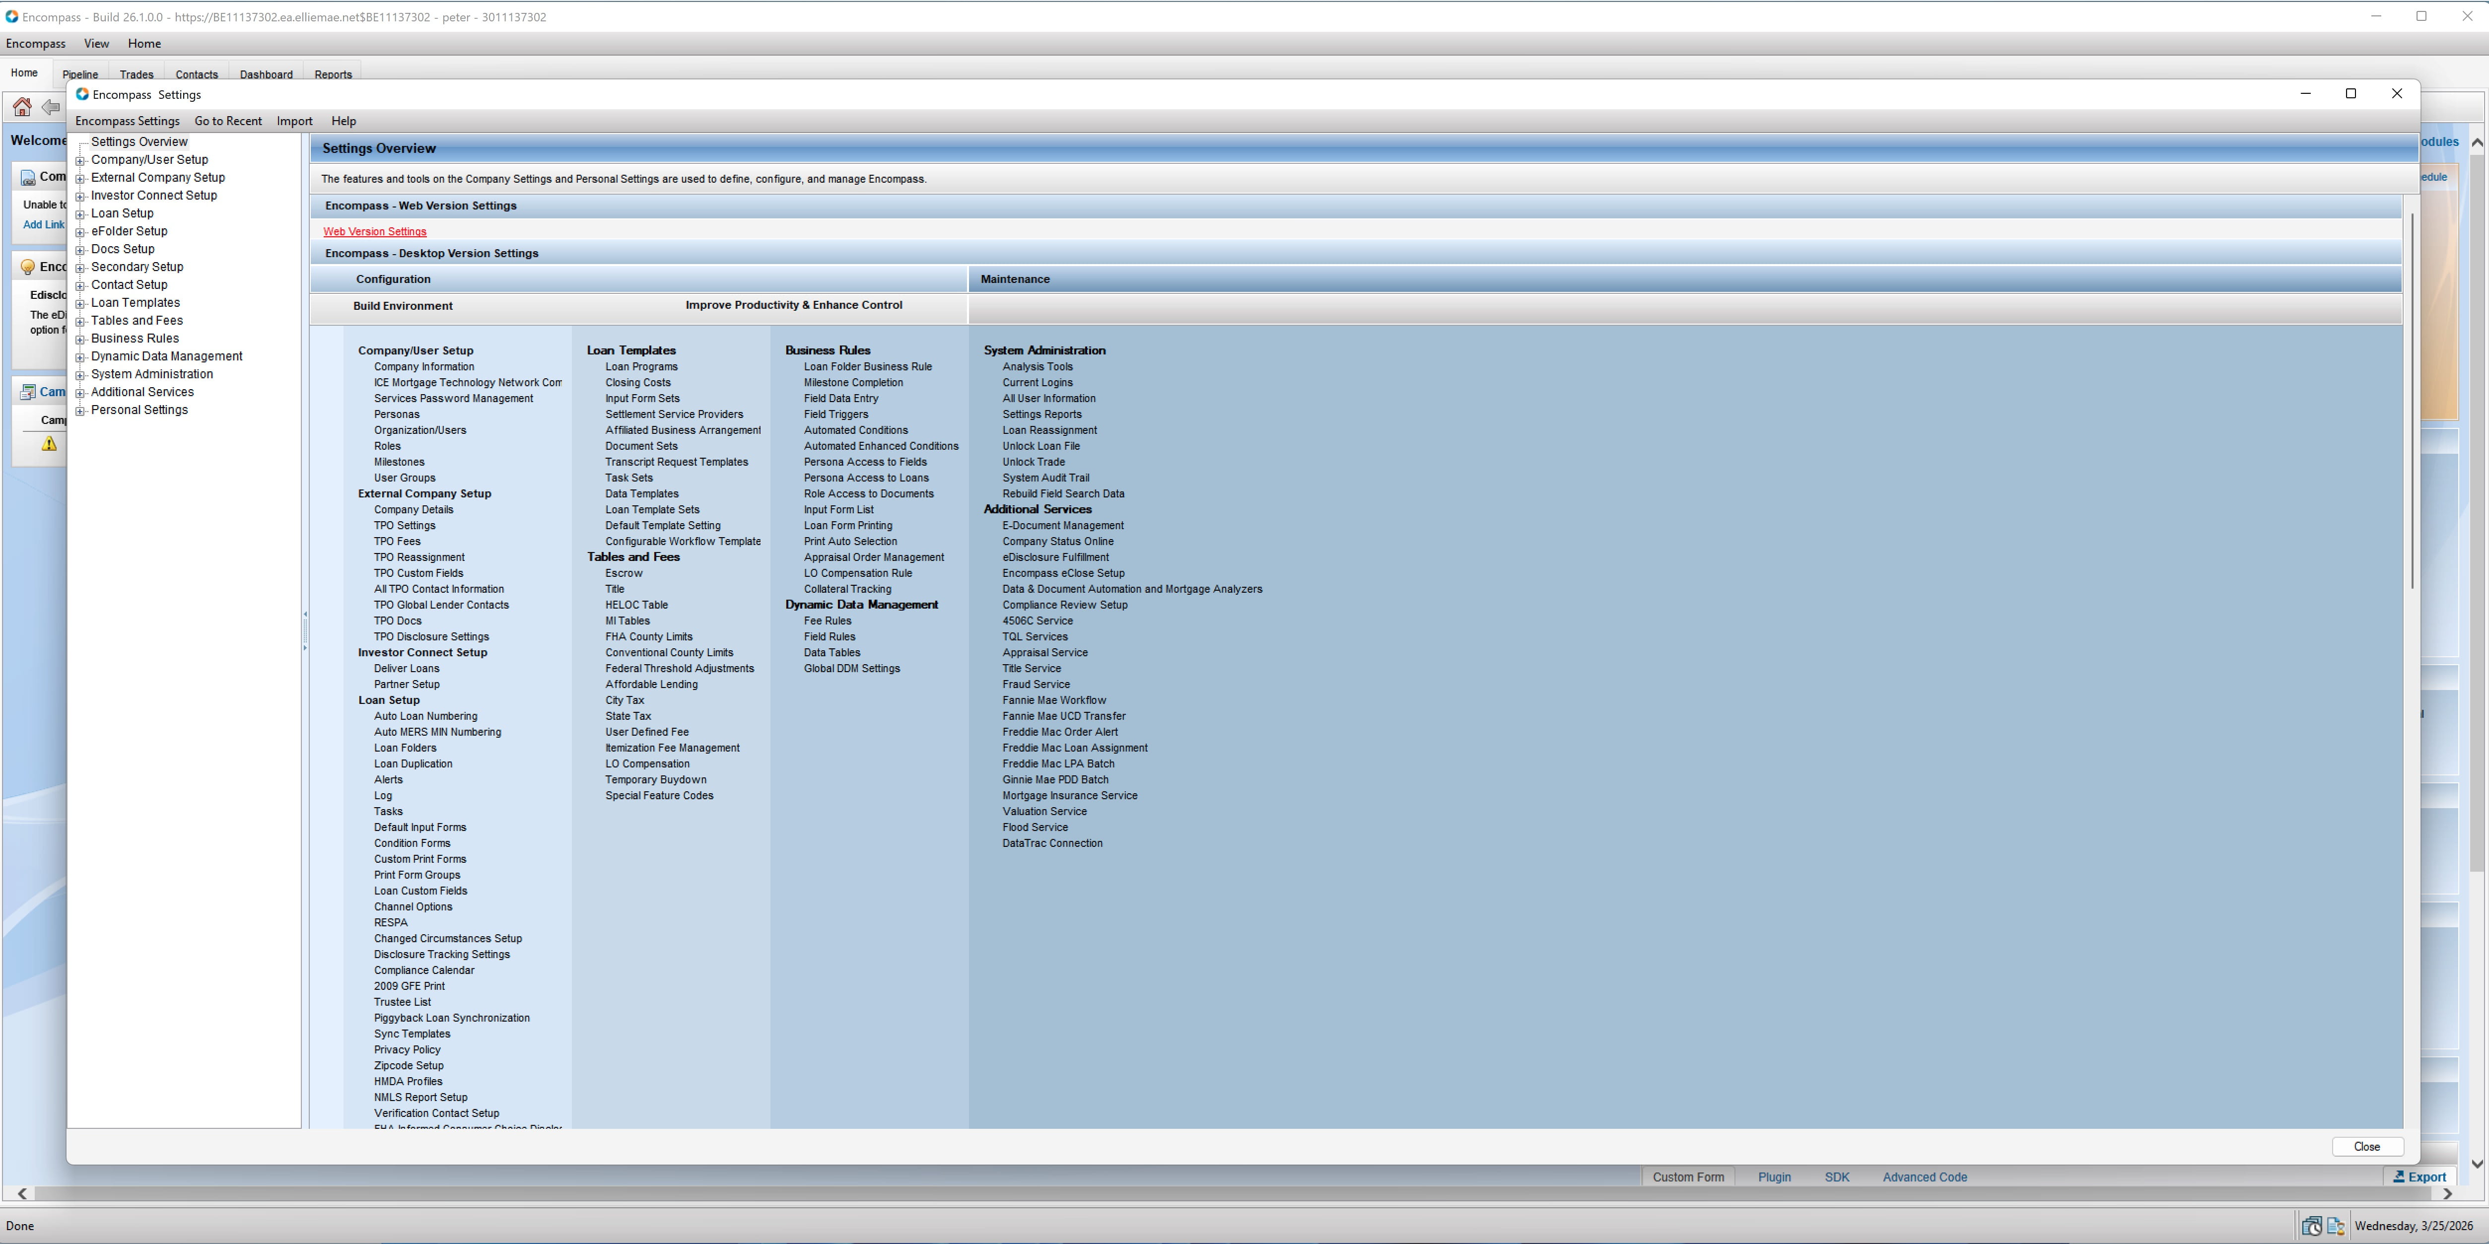Screen dimensions: 2489x1244
Task: Click the yellow warning triangle icon
Action: [x=49, y=444]
